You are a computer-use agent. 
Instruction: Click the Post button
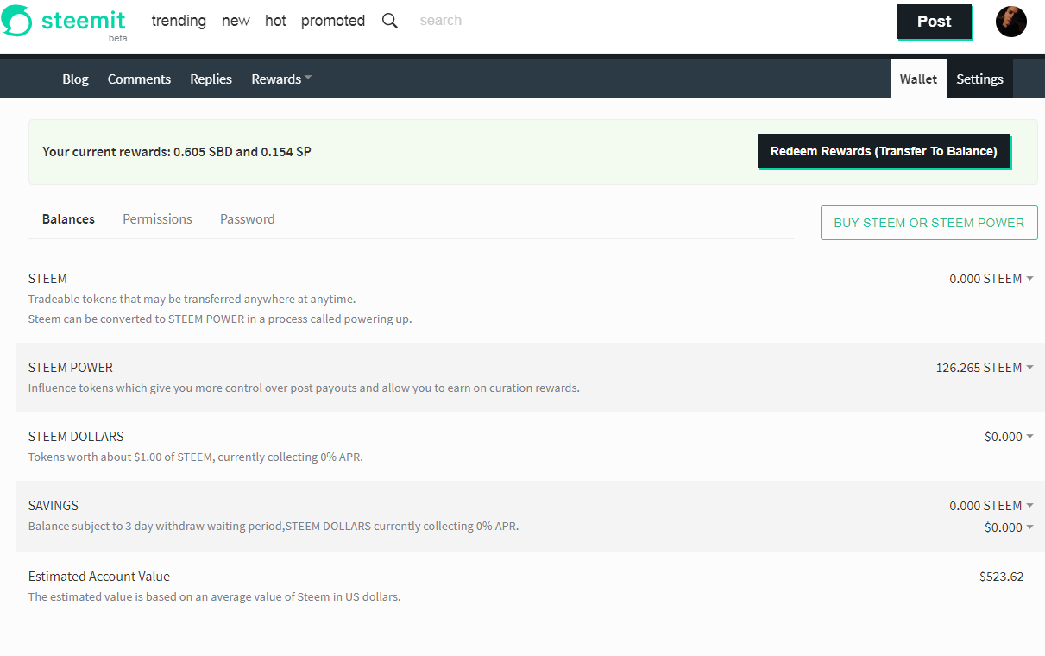click(x=934, y=22)
